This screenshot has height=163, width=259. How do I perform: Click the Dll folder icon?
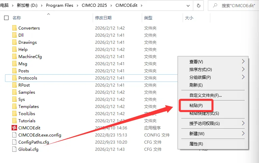click(14, 35)
